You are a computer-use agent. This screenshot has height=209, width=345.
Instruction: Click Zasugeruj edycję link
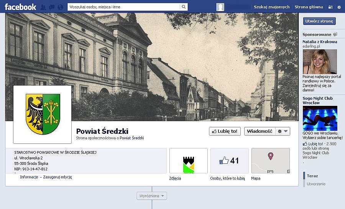[58, 177]
